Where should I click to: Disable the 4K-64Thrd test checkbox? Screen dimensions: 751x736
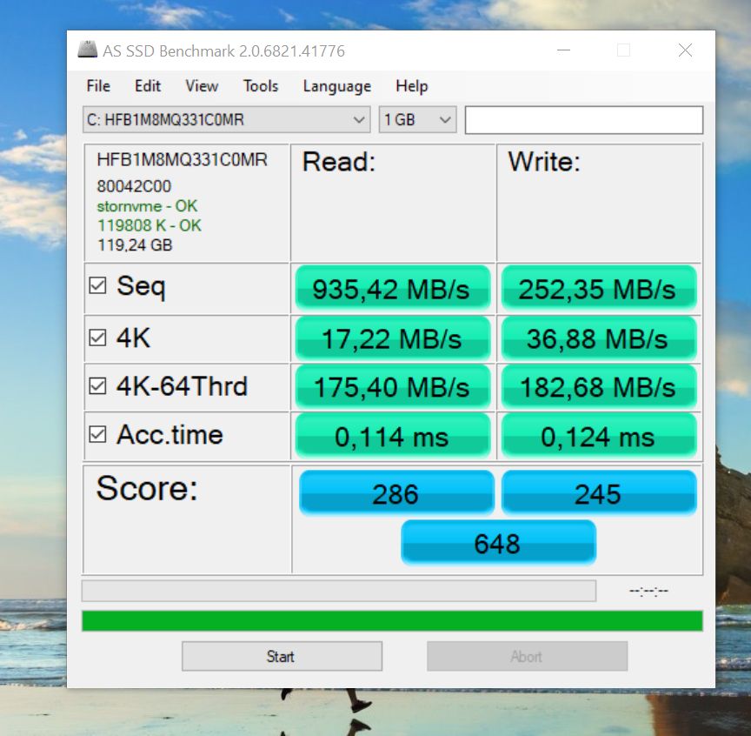[x=97, y=386]
